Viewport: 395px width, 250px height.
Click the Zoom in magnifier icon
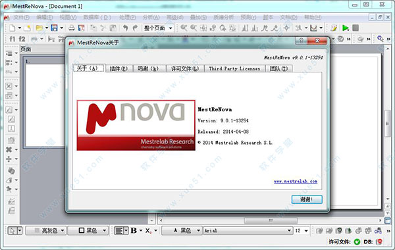(x=184, y=28)
